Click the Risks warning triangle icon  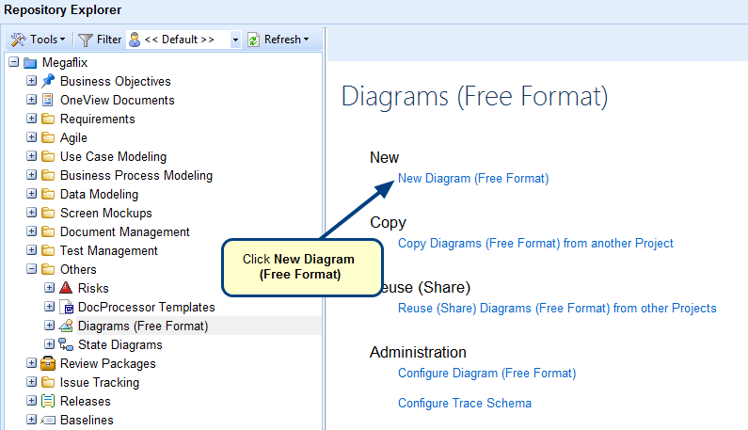67,288
